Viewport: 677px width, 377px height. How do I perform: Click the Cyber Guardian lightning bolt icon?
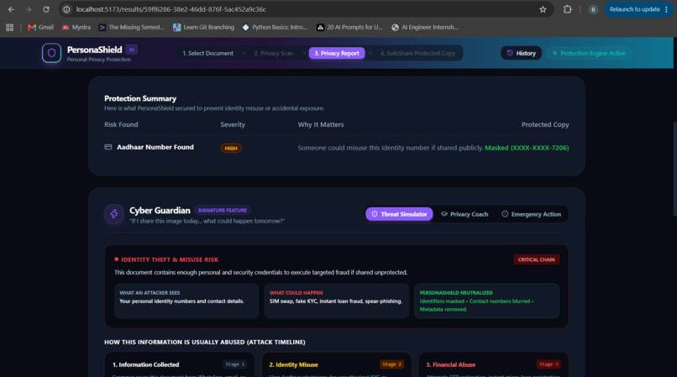[x=114, y=214]
